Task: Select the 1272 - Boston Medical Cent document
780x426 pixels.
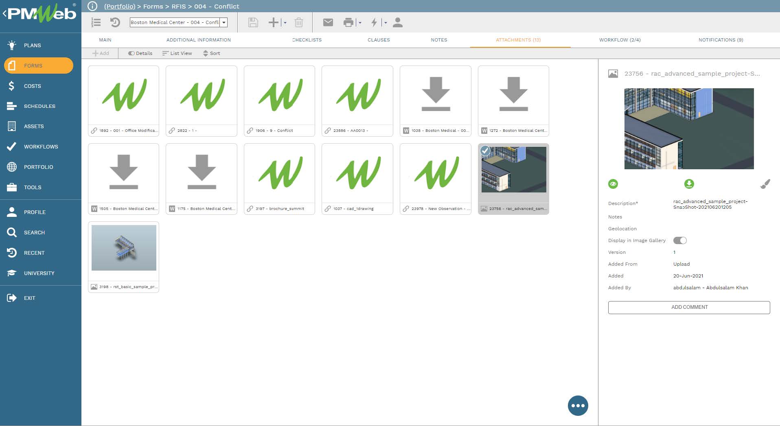Action: coord(513,101)
